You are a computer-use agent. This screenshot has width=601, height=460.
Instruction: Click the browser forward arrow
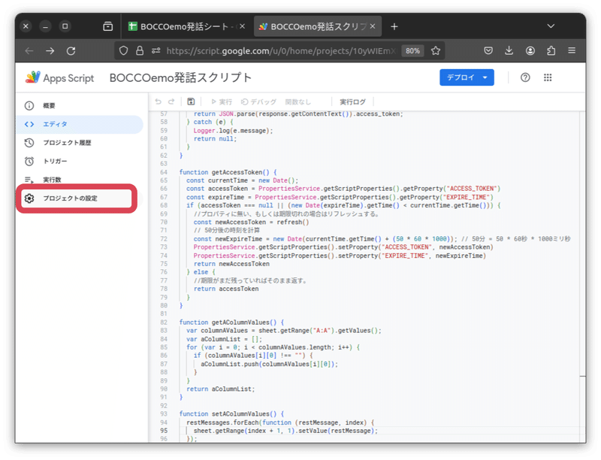[x=50, y=50]
